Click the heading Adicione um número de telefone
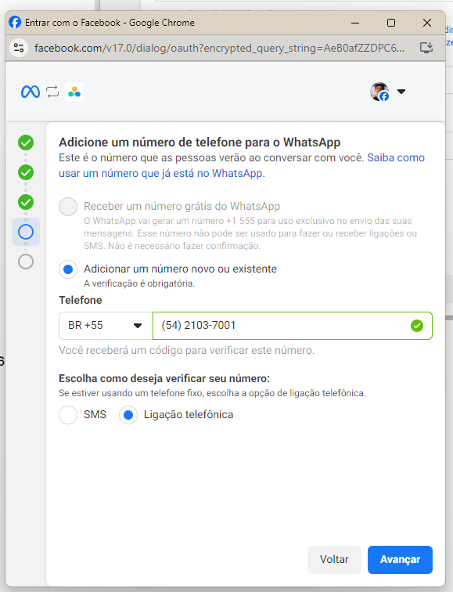 coord(200,143)
